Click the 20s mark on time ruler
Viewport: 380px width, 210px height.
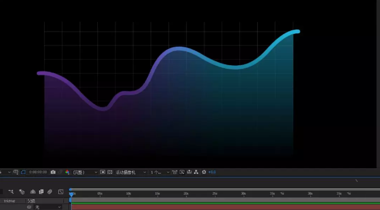pos(186,194)
